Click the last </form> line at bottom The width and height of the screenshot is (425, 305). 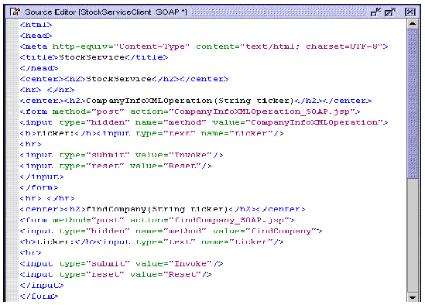(x=39, y=296)
